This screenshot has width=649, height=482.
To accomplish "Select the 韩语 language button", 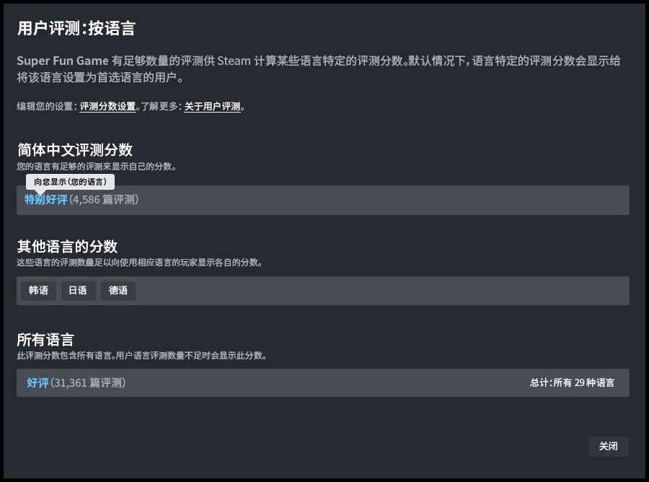I will [x=38, y=291].
